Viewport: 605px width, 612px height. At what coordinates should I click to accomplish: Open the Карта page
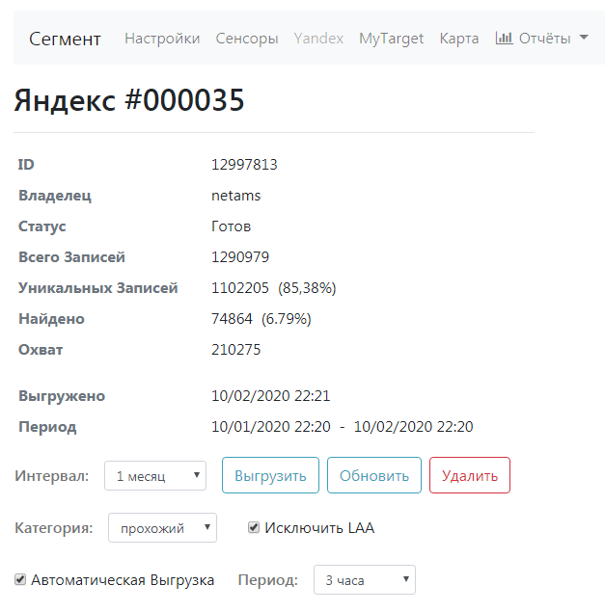459,39
